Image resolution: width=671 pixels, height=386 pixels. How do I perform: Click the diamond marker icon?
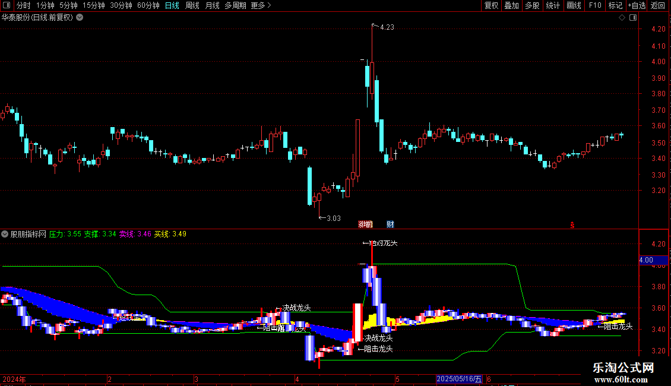[622, 18]
